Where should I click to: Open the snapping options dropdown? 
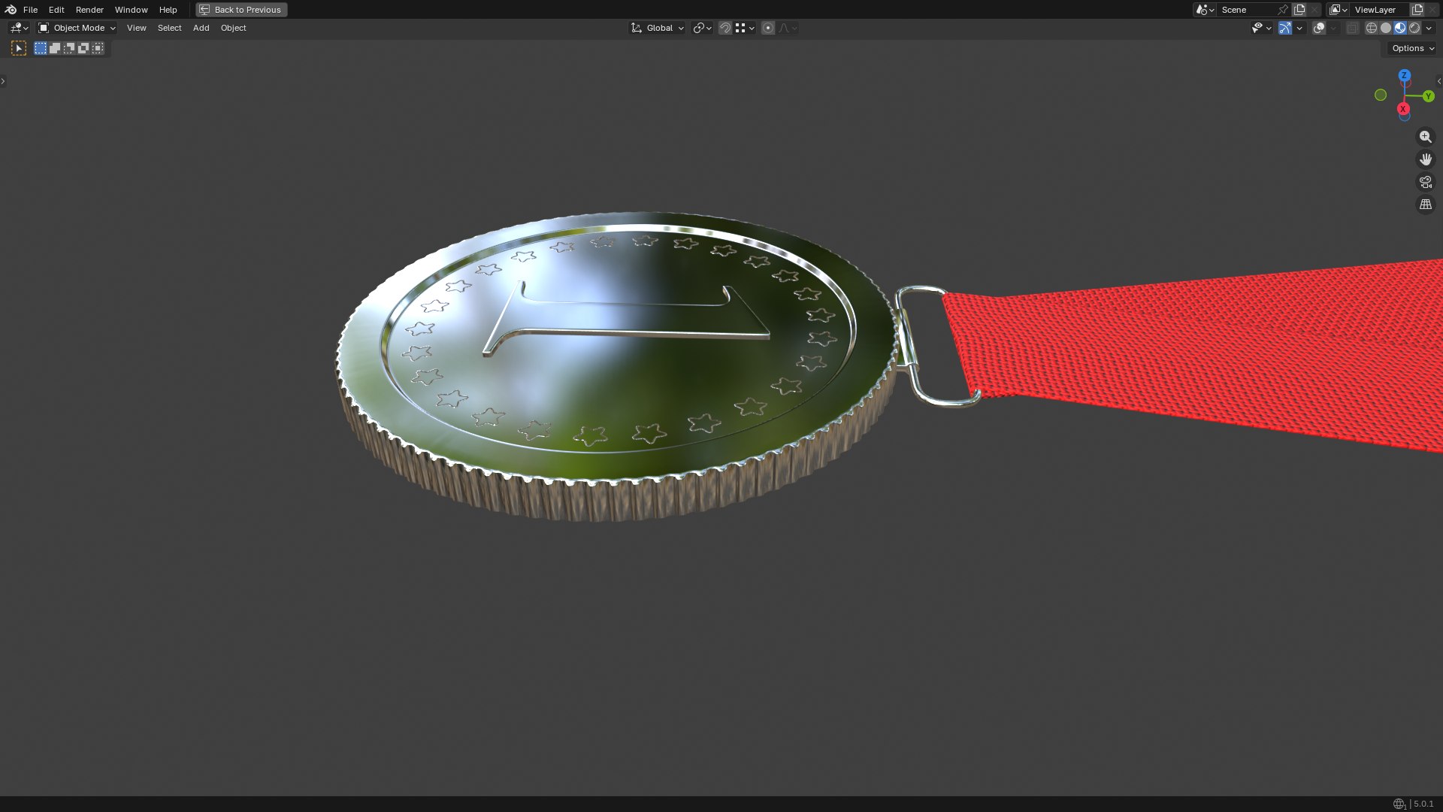point(745,28)
